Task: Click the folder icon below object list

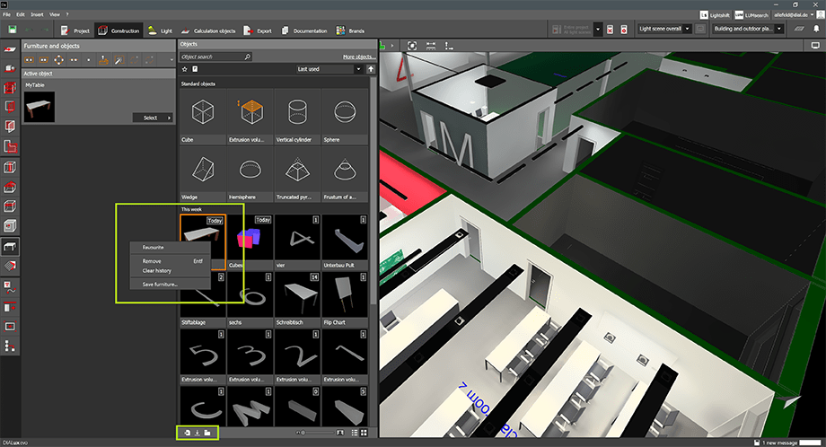Action: tap(206, 433)
